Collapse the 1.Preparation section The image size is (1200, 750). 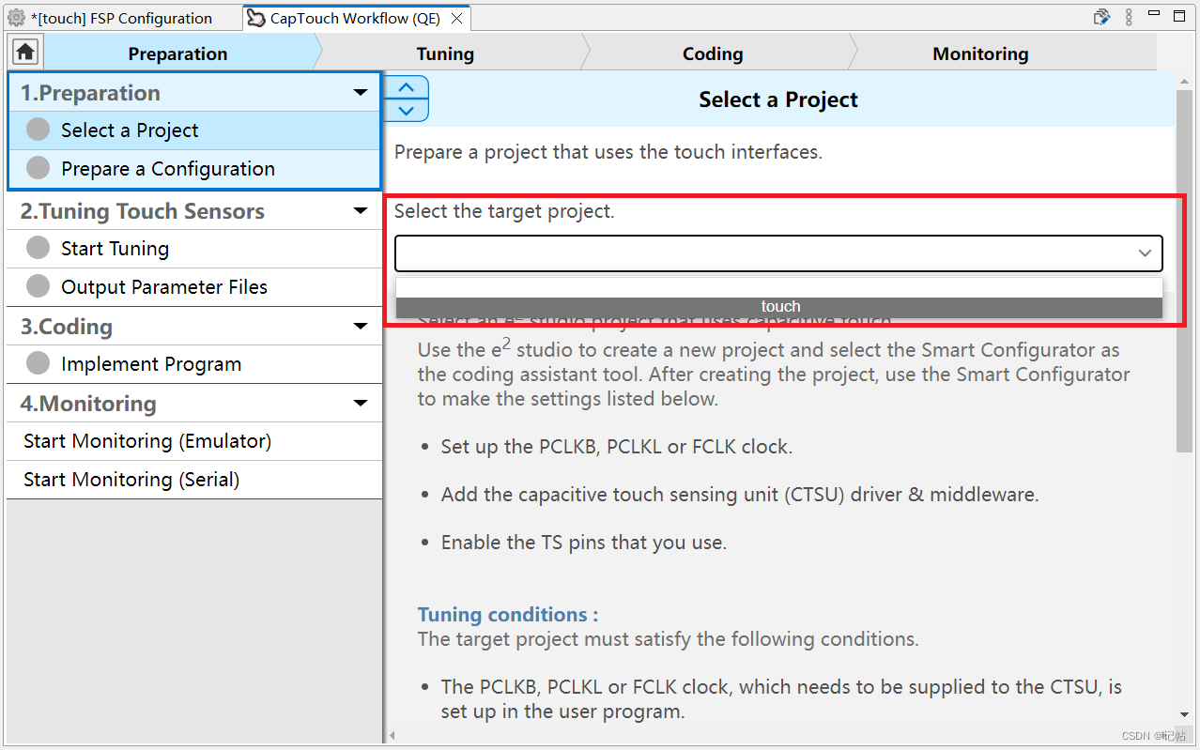(361, 93)
